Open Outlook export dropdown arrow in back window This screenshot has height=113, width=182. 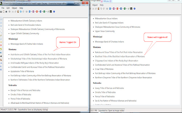112,9
